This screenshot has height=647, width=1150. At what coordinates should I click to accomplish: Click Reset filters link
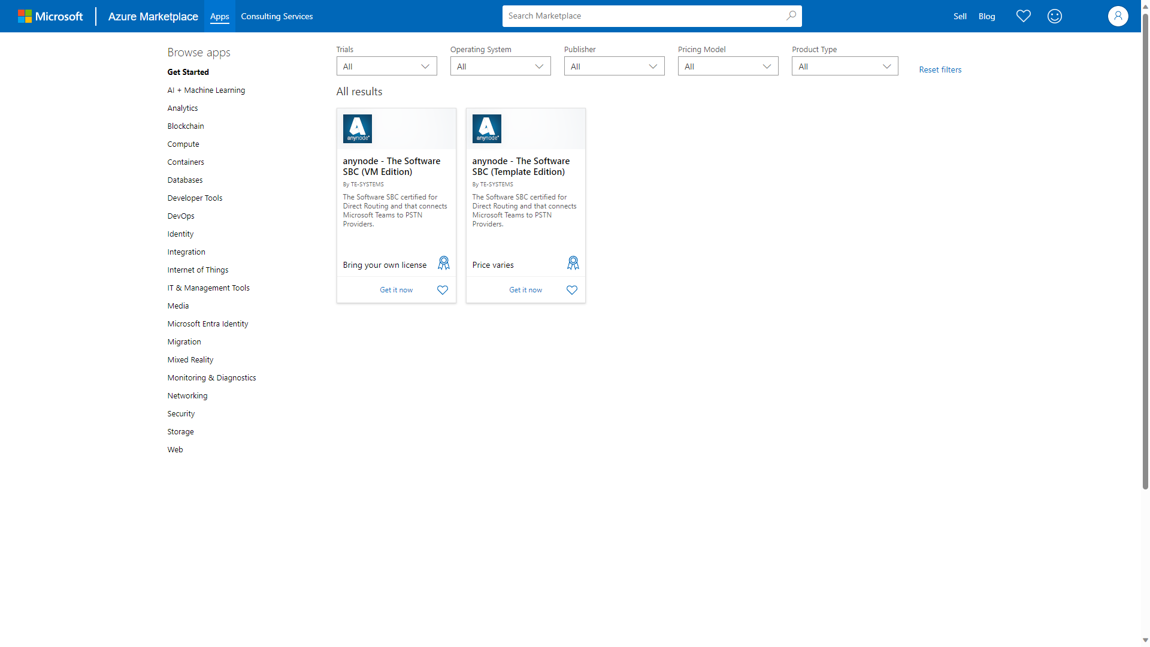click(x=940, y=69)
